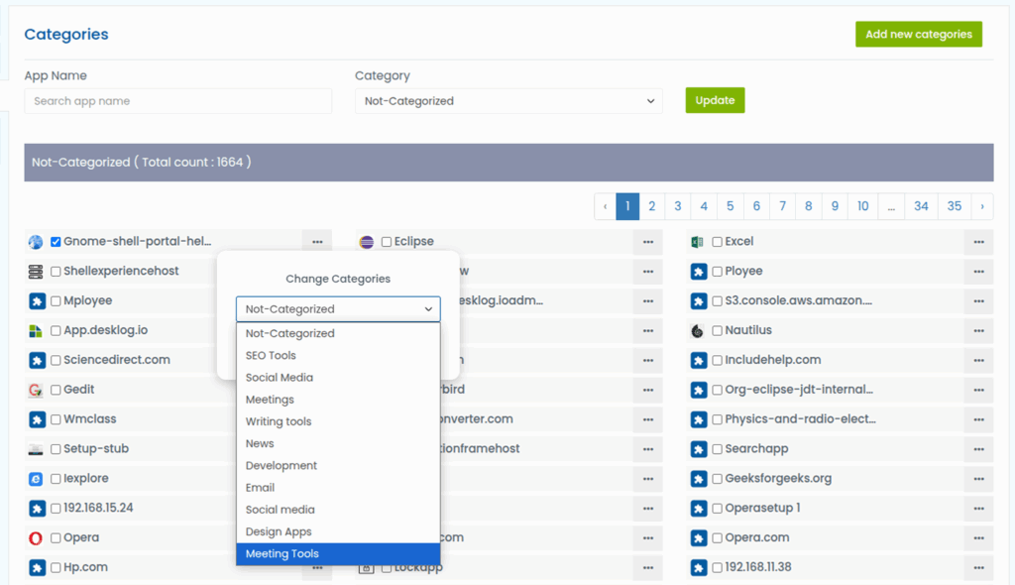Expand the Category filter dropdown
The image size is (1015, 585).
coord(508,101)
